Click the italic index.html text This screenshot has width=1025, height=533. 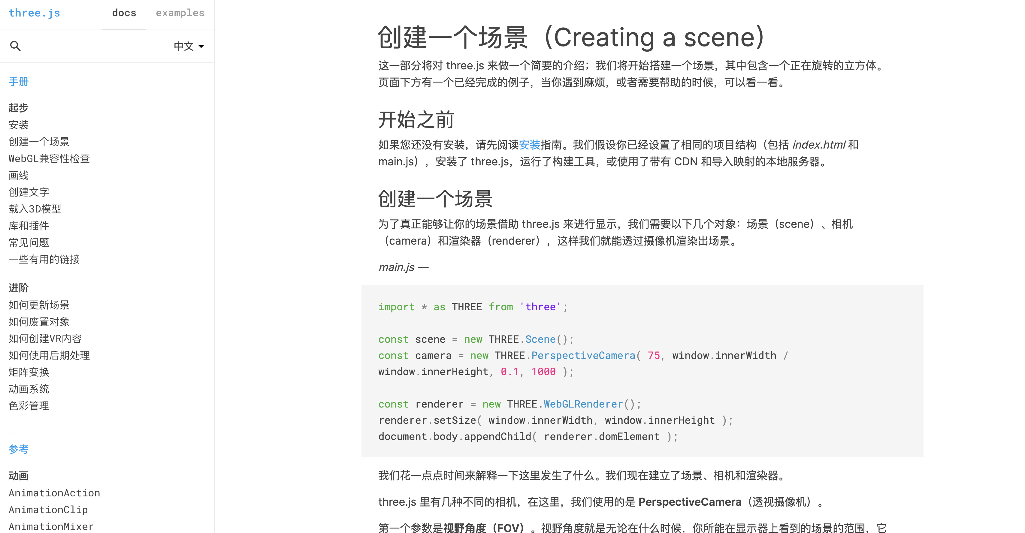tap(819, 145)
